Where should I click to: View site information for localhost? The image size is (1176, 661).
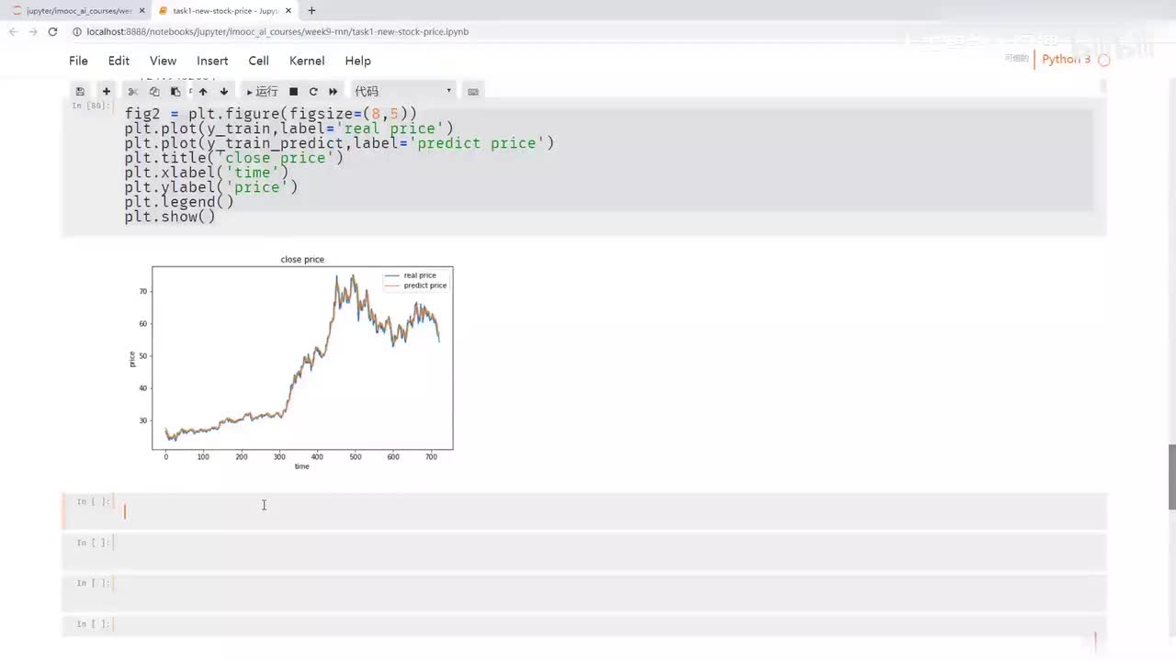point(77,31)
